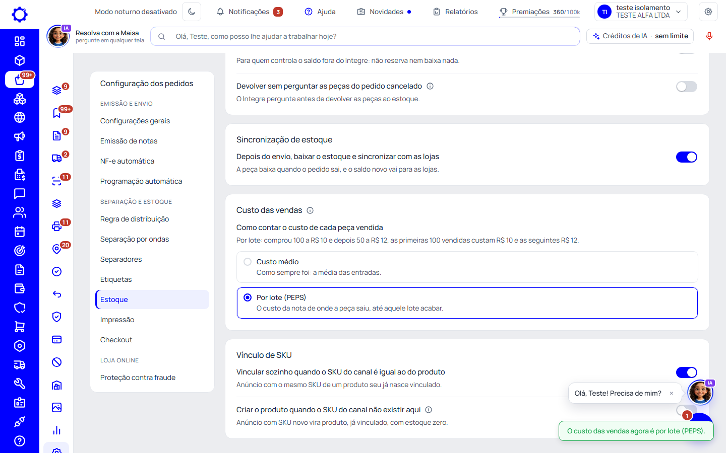Screen dimensions: 726x453
Task: Select the Custo médio radio option
Action: coord(248,262)
